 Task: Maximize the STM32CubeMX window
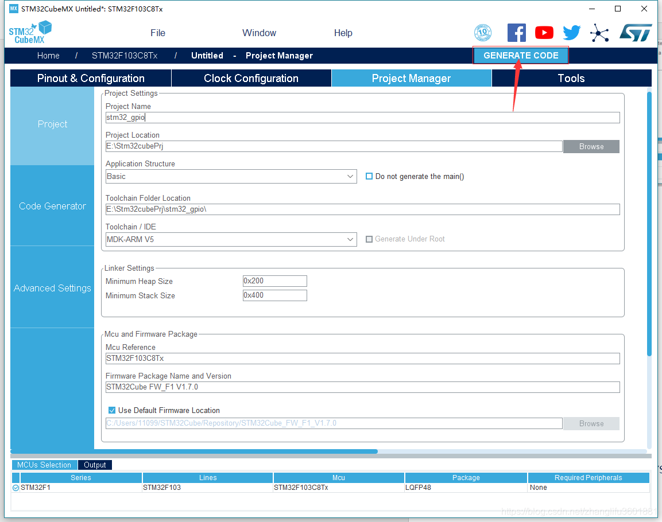618,9
